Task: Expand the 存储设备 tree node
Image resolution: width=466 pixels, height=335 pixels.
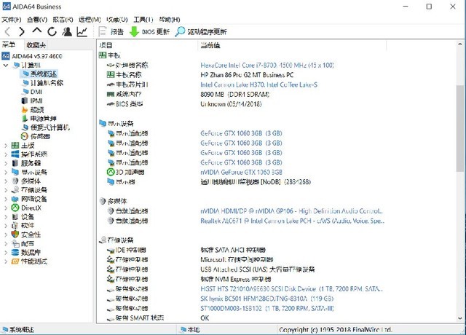Action: pyautogui.click(x=6, y=190)
